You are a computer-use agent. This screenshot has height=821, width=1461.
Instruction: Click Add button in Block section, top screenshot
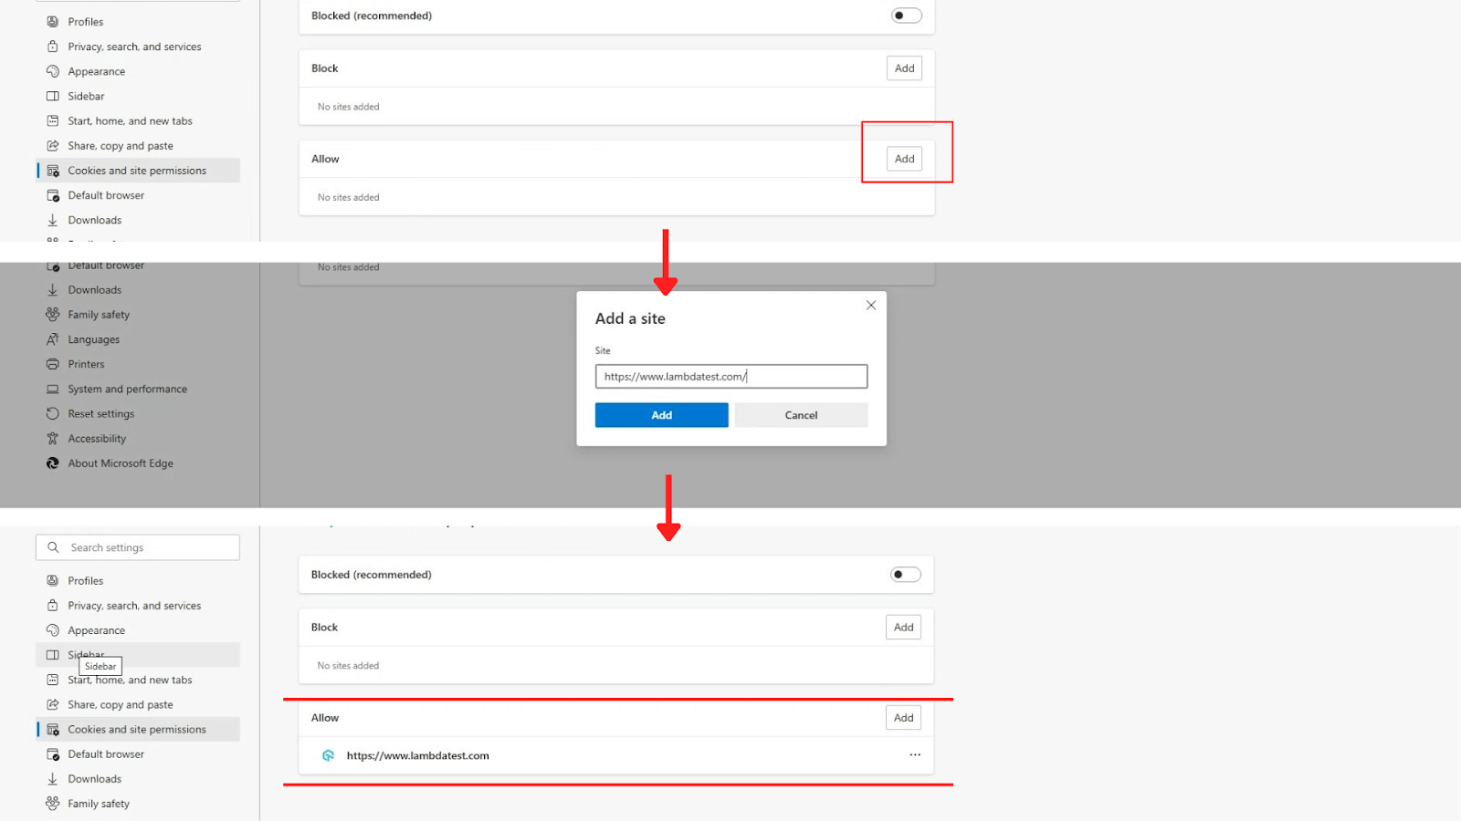(904, 68)
